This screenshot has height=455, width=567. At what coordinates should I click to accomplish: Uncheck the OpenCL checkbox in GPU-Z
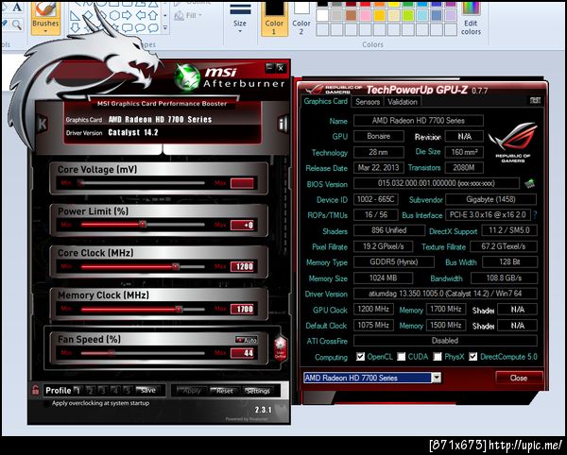click(x=360, y=357)
